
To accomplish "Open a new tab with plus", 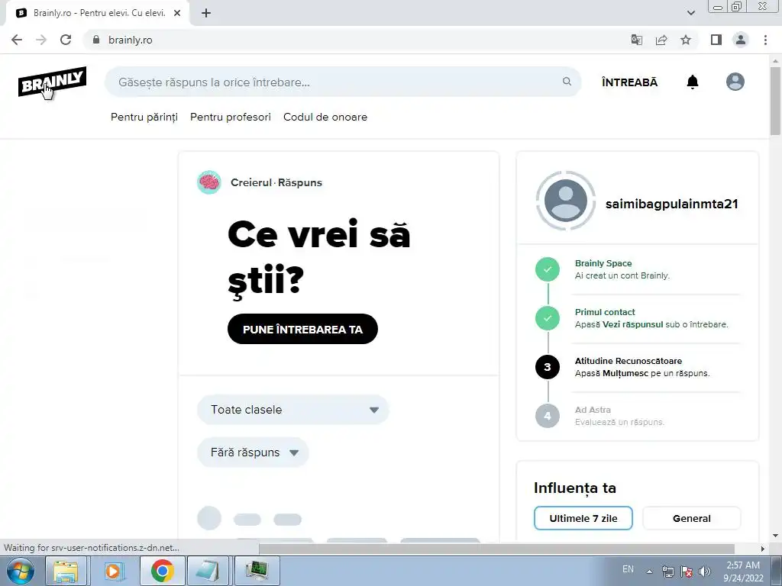I will (x=206, y=14).
